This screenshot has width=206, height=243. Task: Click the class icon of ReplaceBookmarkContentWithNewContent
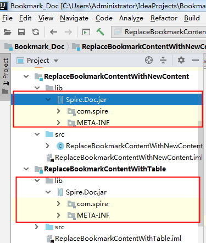pos(60,146)
